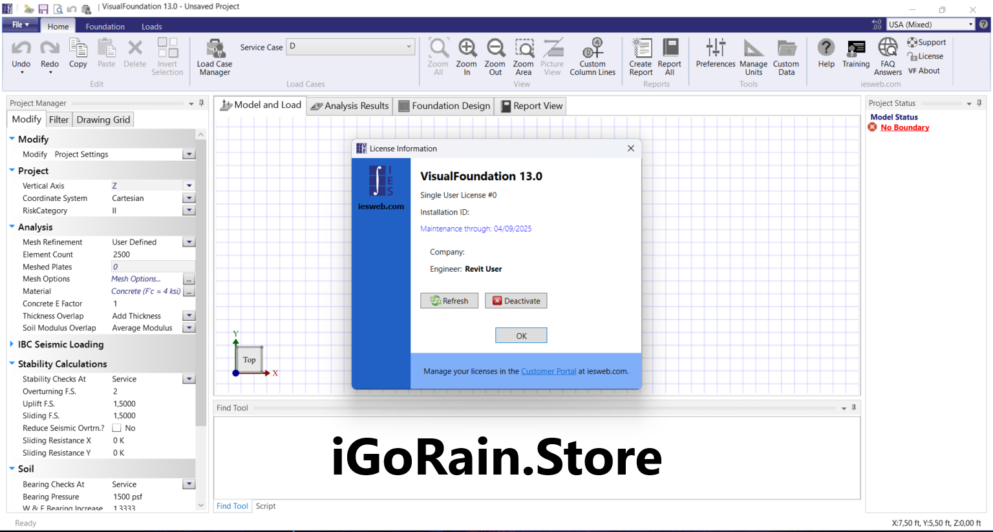Switch to the Foundation ribbon tab

point(105,26)
